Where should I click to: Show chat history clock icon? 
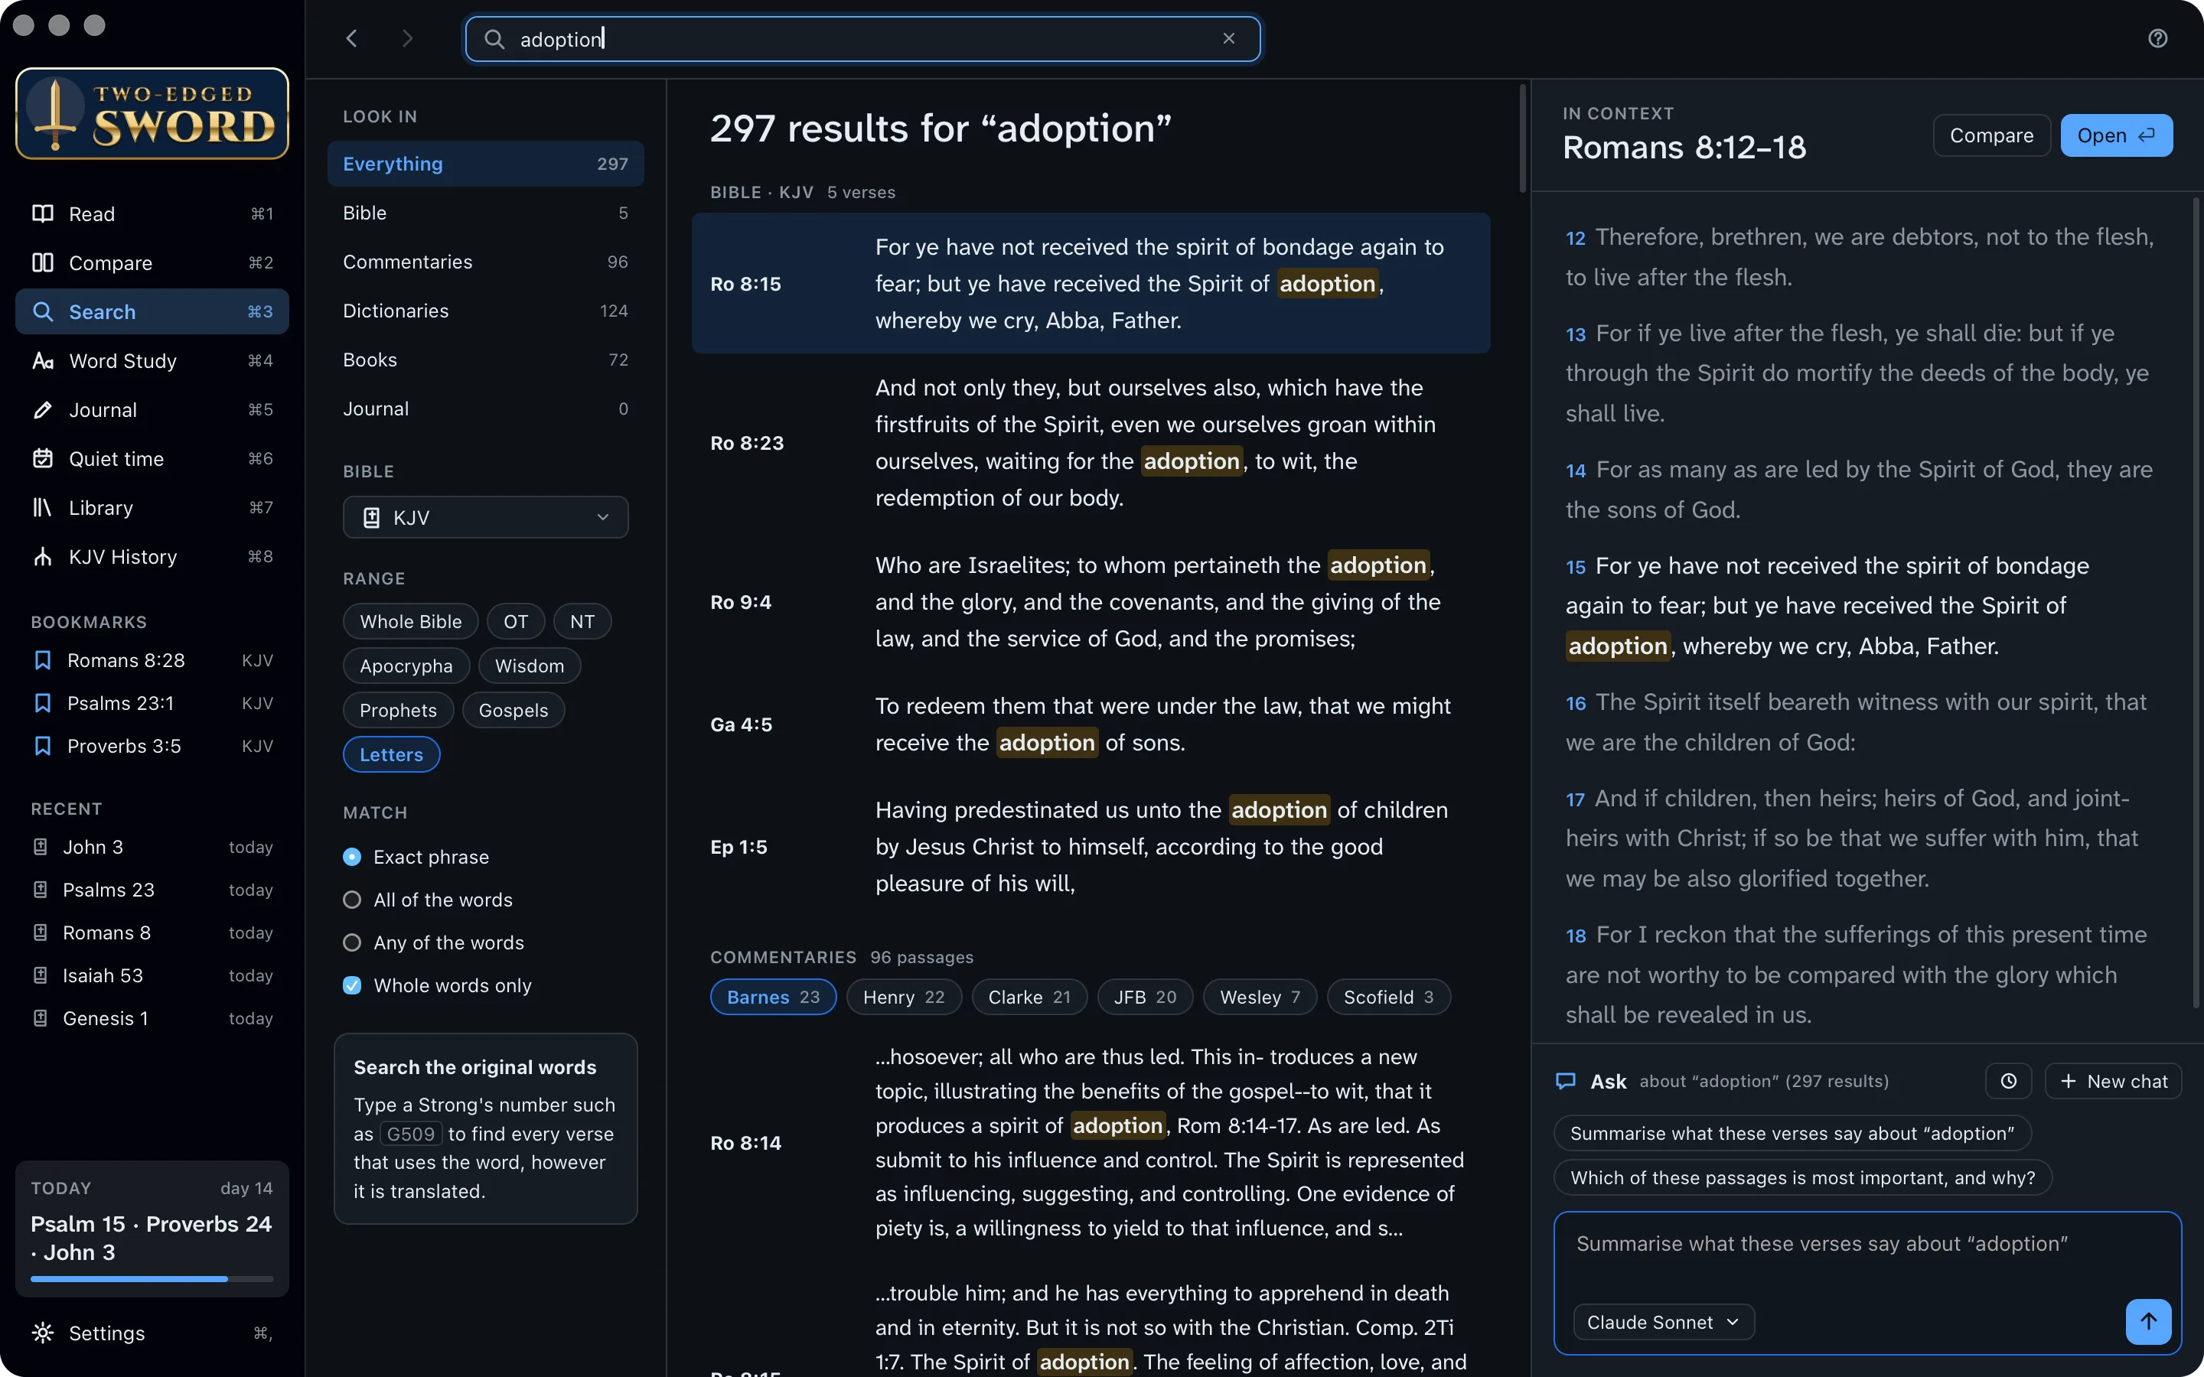[2008, 1081]
